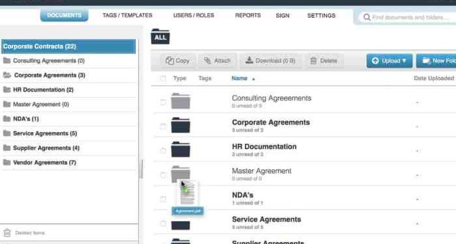
Task: Click Corporate Agreements open folder icon in sidebar
Action: pos(7,75)
